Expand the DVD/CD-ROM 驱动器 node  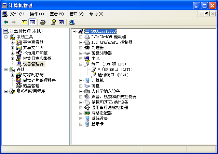point(81,37)
